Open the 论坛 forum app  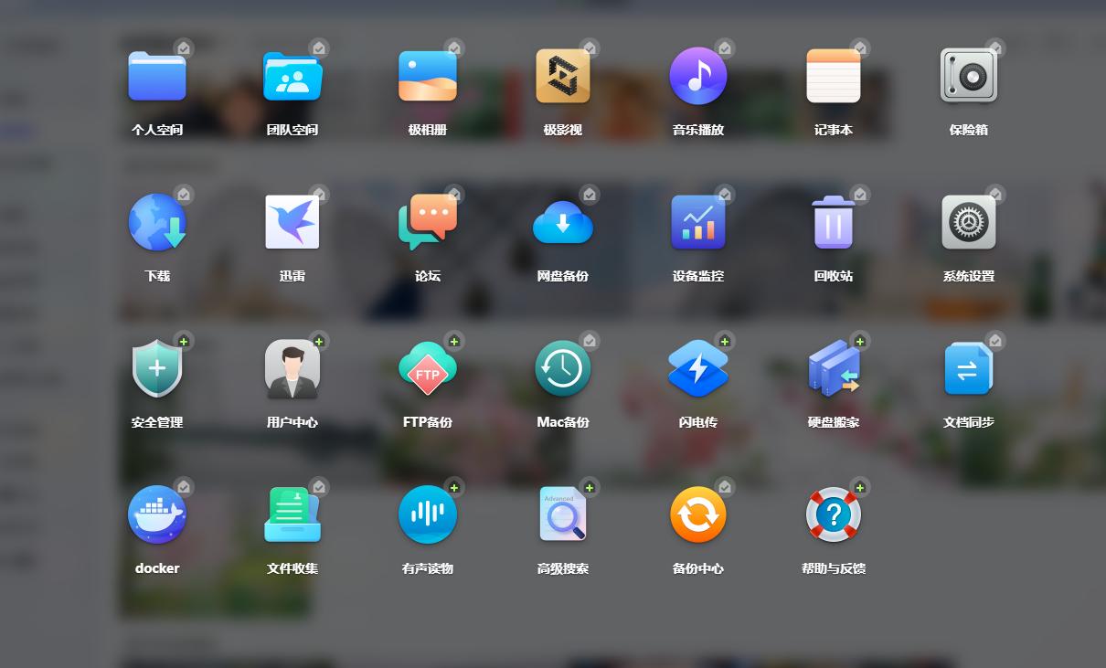click(428, 223)
